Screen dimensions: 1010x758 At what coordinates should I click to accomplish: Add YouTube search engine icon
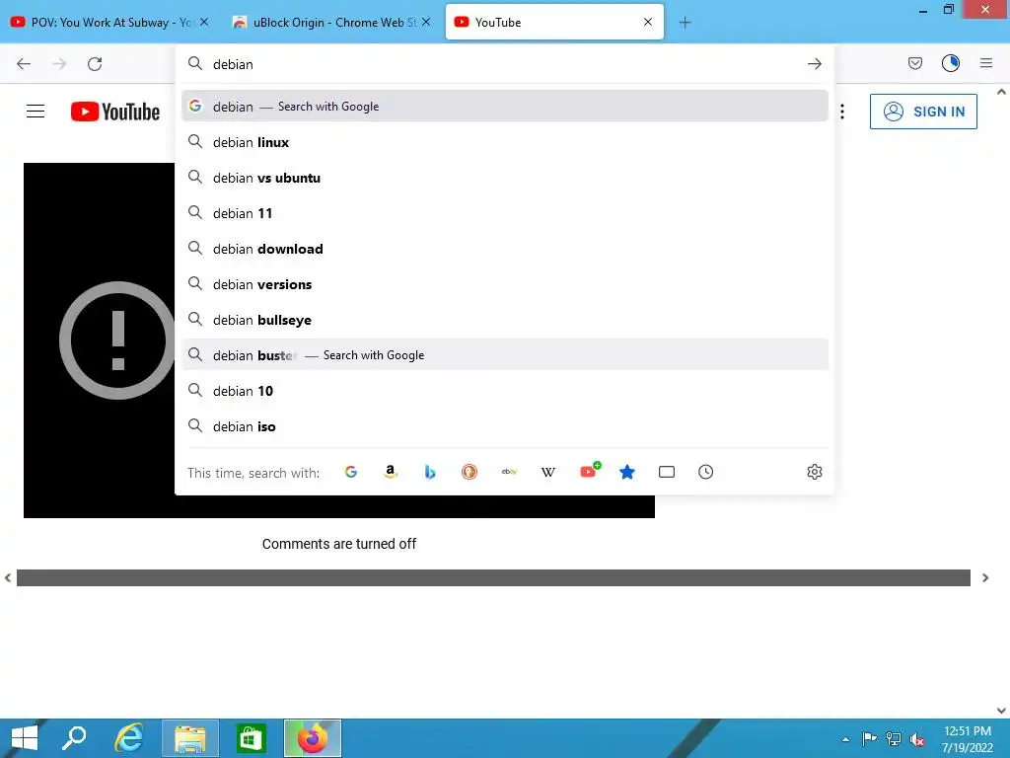[x=590, y=471]
